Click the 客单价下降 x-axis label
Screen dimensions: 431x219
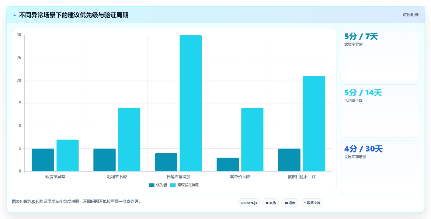tap(240, 177)
